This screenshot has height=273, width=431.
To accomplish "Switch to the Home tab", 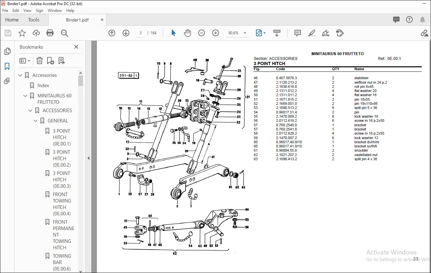I will tap(12, 20).
